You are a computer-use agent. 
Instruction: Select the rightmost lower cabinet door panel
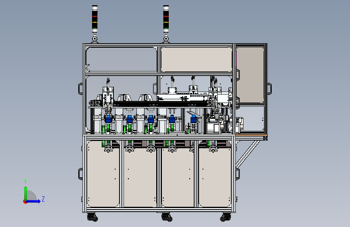point(215,174)
